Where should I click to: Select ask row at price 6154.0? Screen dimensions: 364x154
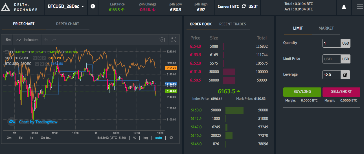point(229,46)
